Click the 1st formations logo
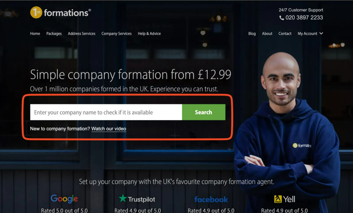 tap(61, 12)
